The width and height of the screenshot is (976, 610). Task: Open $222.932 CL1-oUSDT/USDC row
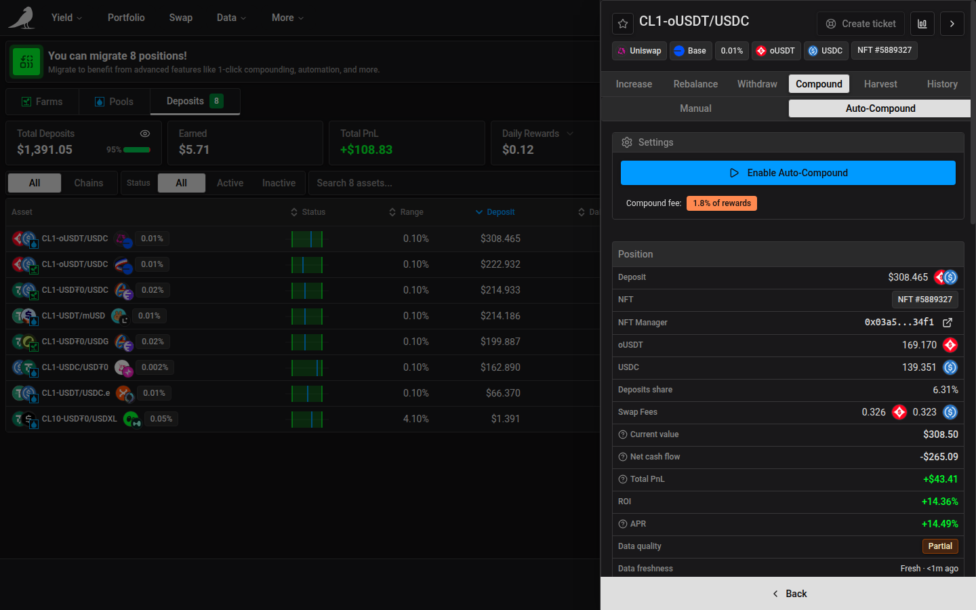(x=302, y=264)
